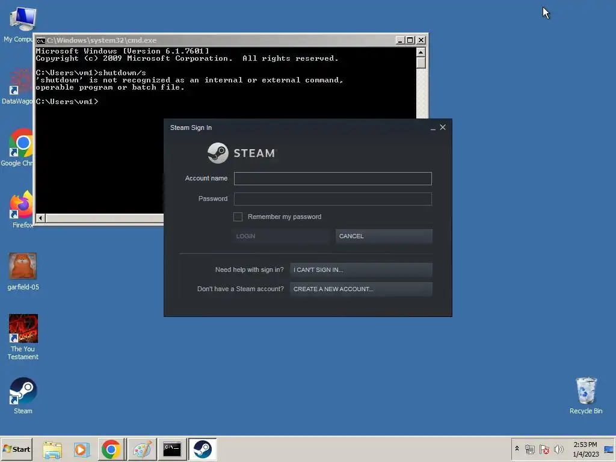The image size is (616, 462).
Task: Show hidden system tray icons
Action: tap(517, 449)
